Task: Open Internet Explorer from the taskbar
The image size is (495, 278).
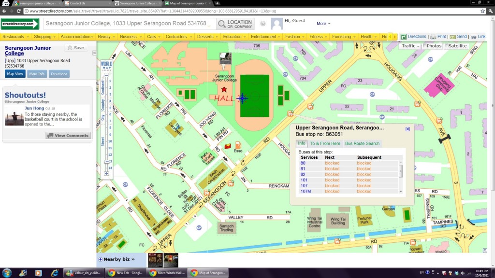Action: tap(54, 273)
